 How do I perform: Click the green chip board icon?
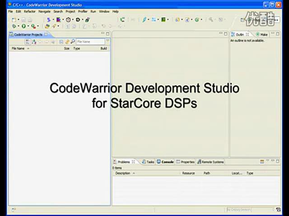[163, 20]
